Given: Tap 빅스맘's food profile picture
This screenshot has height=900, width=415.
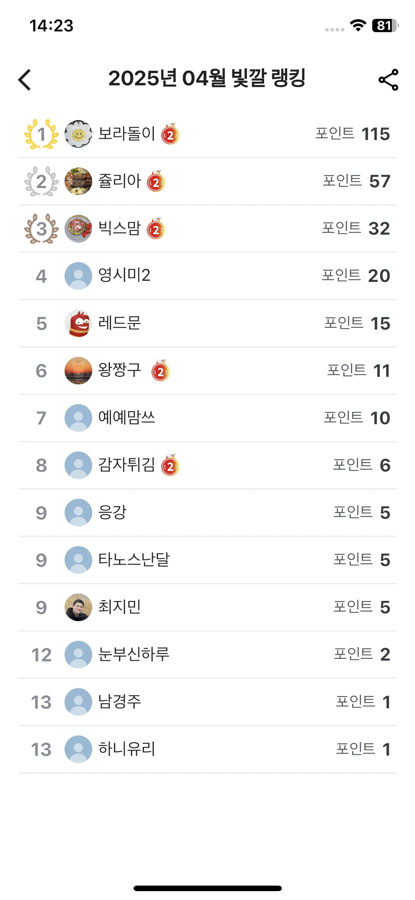Looking at the screenshot, I should pos(78,229).
